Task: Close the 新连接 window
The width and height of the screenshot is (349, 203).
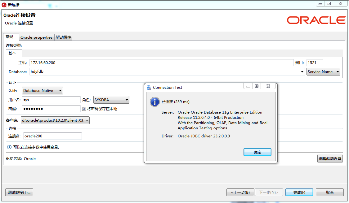Action: point(340,3)
